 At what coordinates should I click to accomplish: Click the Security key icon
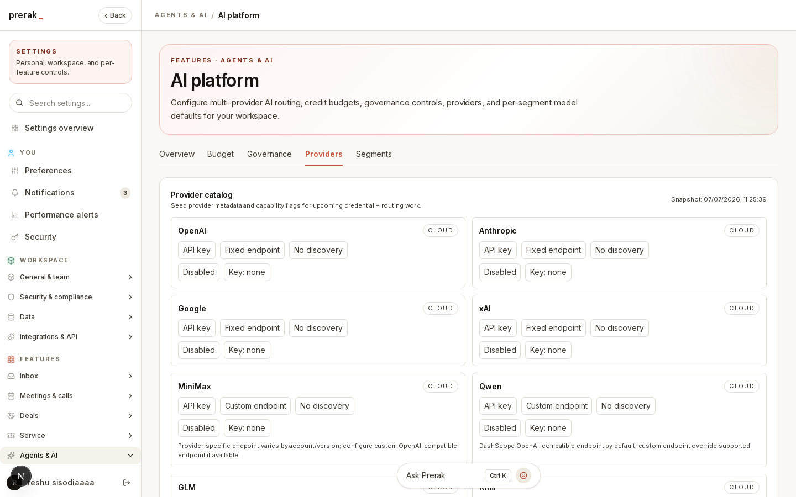click(x=15, y=237)
